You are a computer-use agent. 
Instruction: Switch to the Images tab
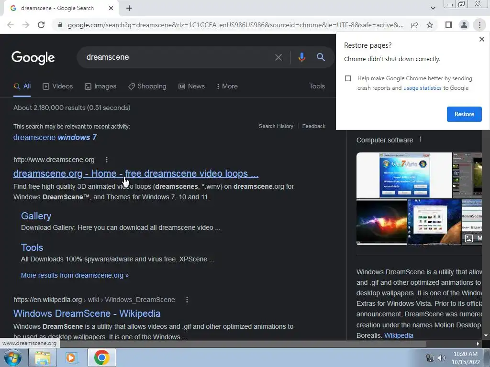click(x=100, y=86)
